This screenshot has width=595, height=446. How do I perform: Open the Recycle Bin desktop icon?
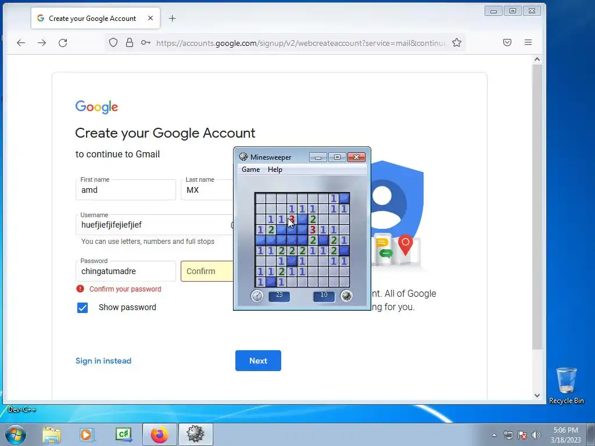pos(566,386)
